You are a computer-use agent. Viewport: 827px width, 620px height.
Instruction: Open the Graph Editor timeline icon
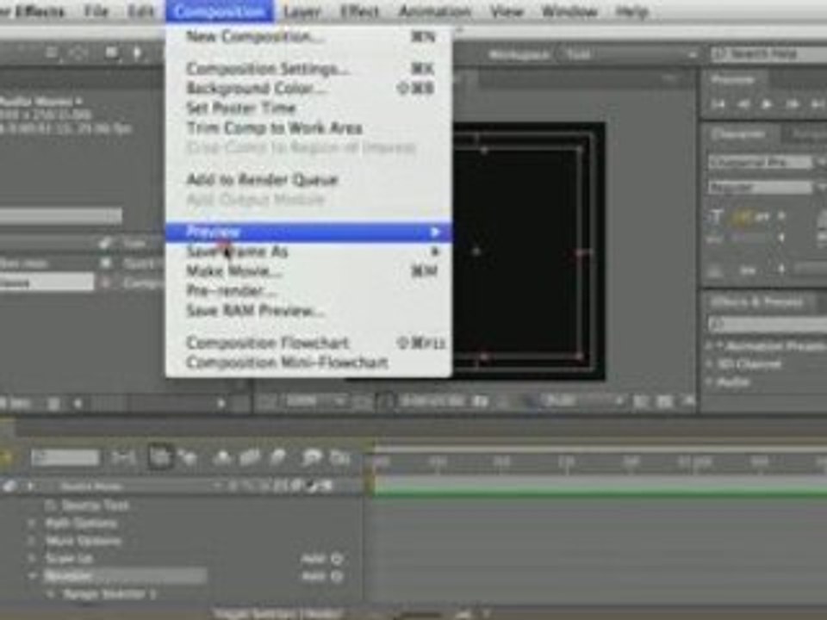tap(340, 457)
